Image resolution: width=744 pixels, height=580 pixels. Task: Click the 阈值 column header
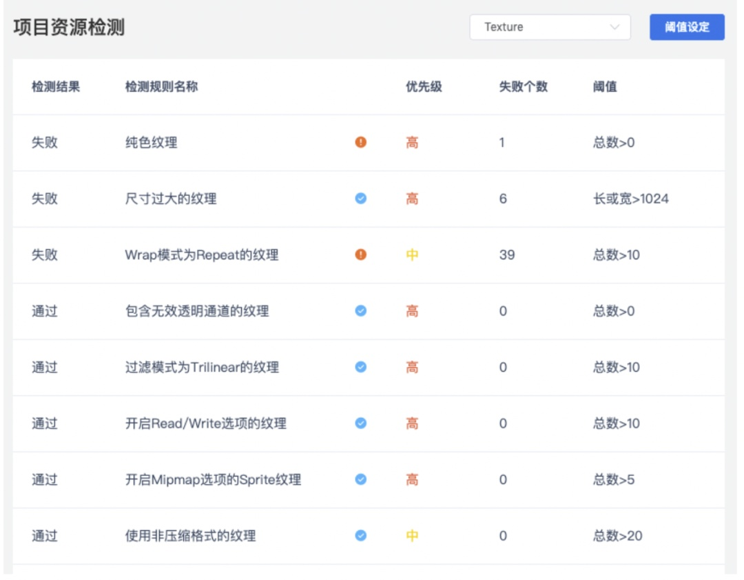pyautogui.click(x=605, y=87)
